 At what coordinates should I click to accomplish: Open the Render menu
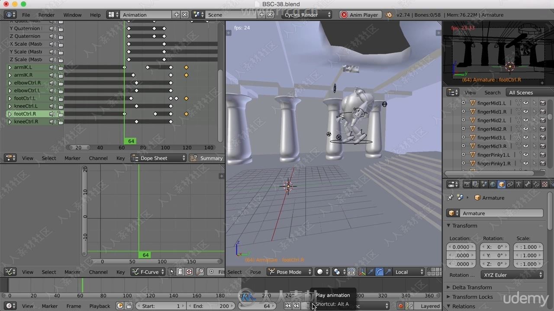46,15
